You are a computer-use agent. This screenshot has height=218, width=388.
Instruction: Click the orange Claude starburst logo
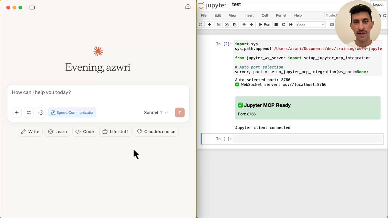pos(98,51)
